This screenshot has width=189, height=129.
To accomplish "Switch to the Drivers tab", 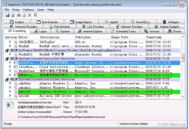I will pos(174,31).
